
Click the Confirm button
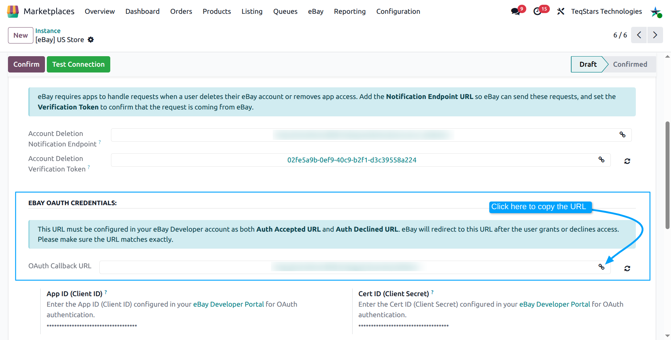tap(26, 64)
